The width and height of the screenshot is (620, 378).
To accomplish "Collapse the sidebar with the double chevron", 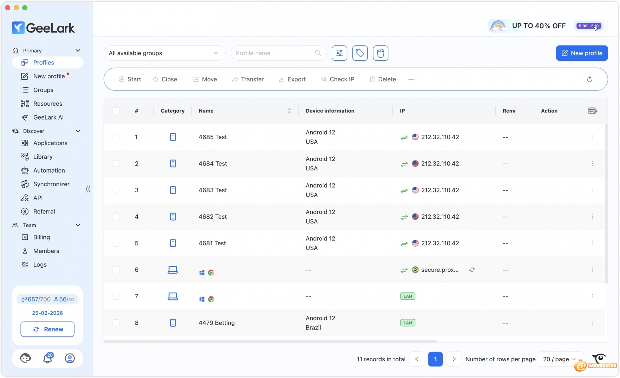I will pos(88,189).
